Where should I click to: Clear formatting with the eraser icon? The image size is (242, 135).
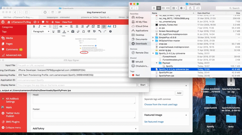coord(78,31)
